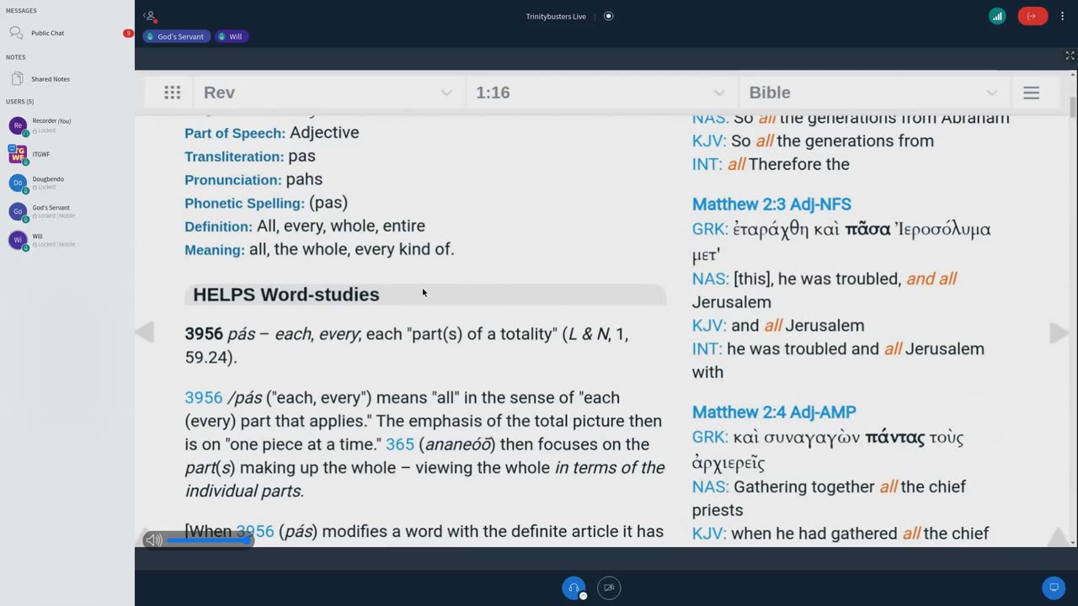Open the hamburger menu icon
Viewport: 1078px width, 606px height.
1031,93
